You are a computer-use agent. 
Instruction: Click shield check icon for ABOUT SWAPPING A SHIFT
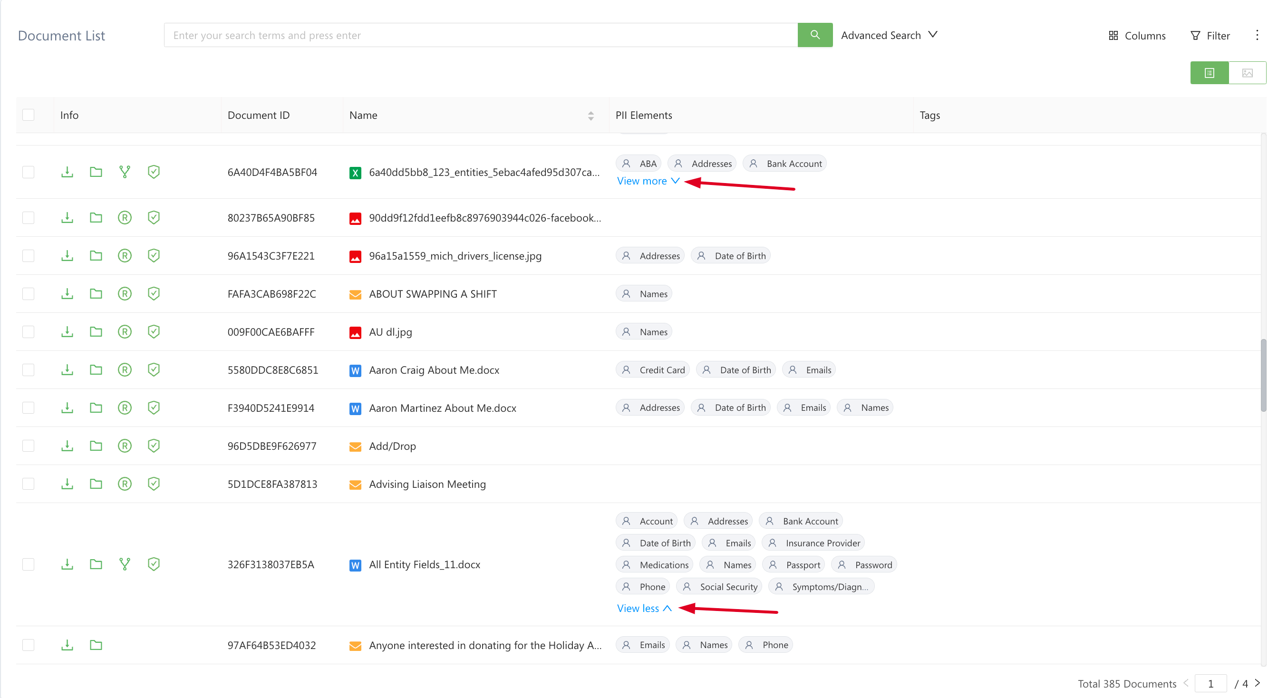tap(154, 294)
